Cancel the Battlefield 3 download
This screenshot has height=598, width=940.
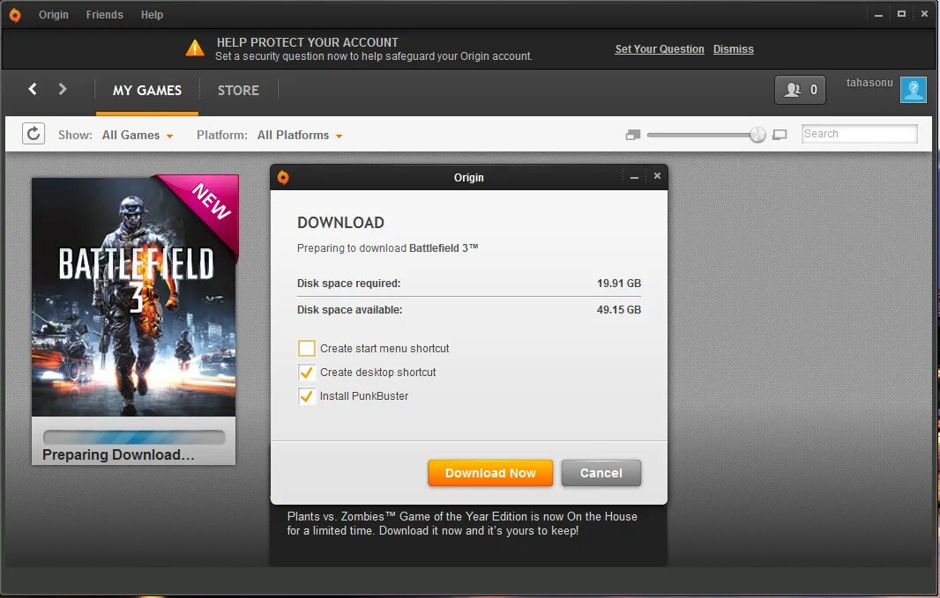601,473
